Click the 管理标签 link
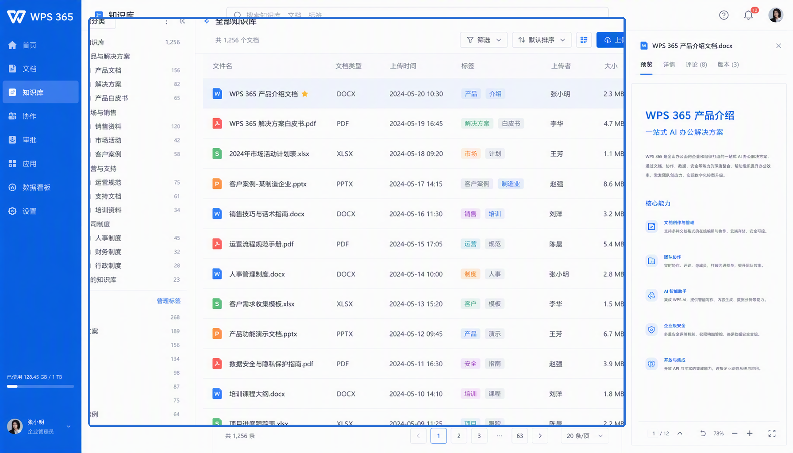This screenshot has width=793, height=453. point(169,301)
